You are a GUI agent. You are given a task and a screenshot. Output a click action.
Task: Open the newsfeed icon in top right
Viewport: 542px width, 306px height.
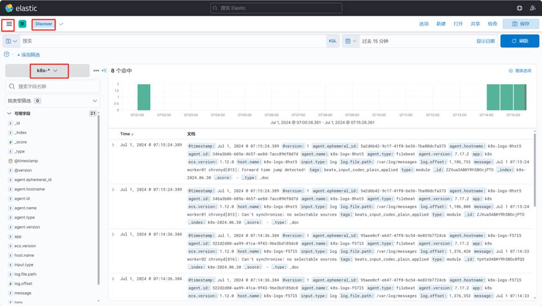coord(532,8)
